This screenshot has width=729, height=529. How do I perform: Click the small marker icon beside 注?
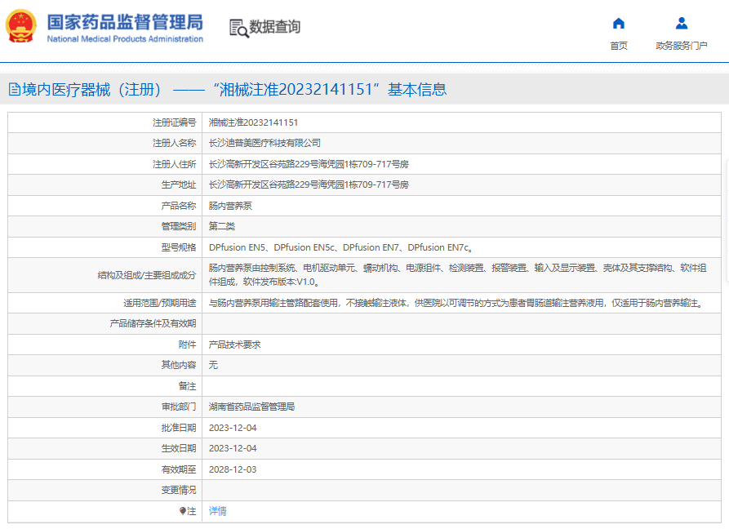click(x=183, y=511)
